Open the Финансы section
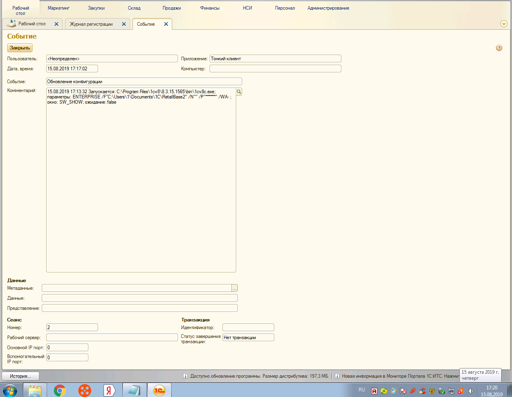 210,8
